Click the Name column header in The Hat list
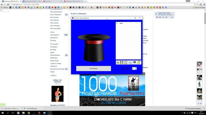Viewport: 206px width, 115px height. click(121, 23)
